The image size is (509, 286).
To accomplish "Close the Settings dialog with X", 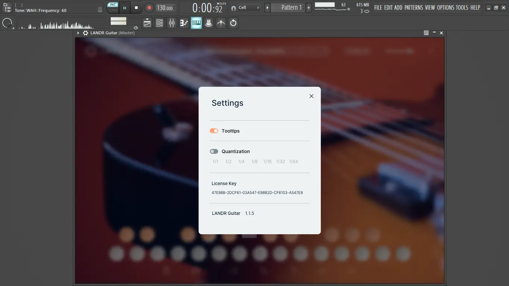I will [312, 96].
